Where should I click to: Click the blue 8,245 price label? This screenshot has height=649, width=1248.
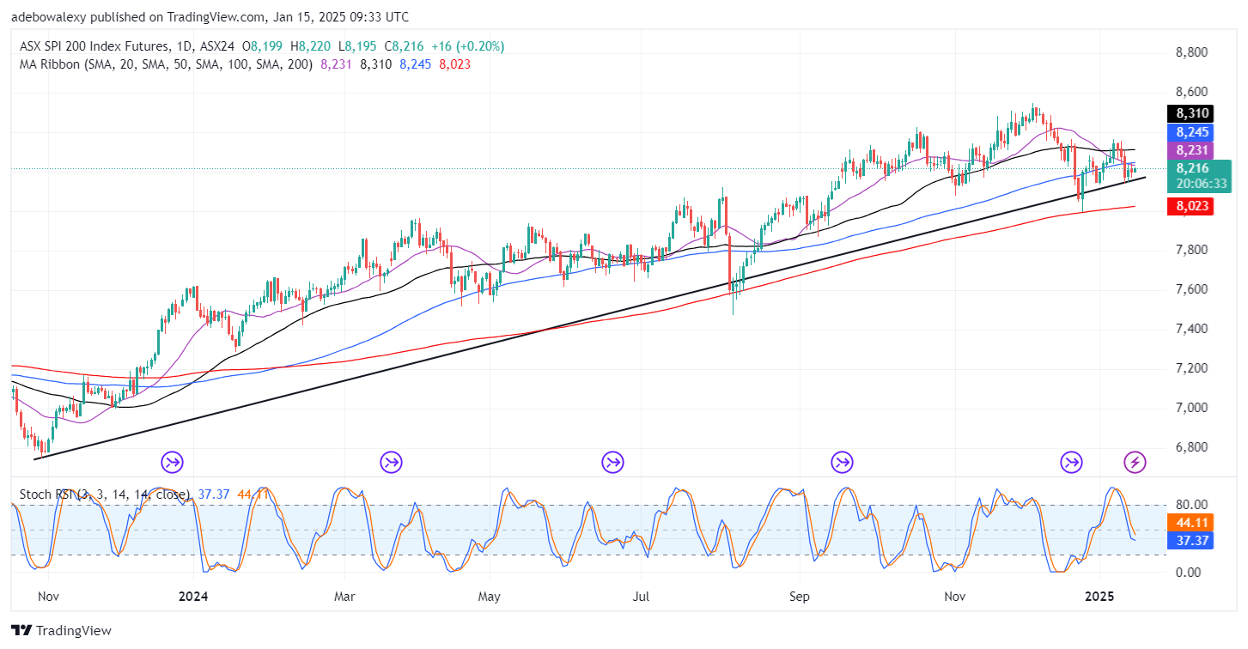(1192, 132)
